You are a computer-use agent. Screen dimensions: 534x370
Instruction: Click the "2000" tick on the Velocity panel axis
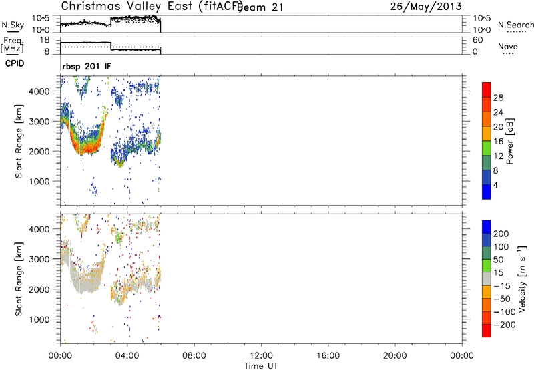tap(39, 289)
